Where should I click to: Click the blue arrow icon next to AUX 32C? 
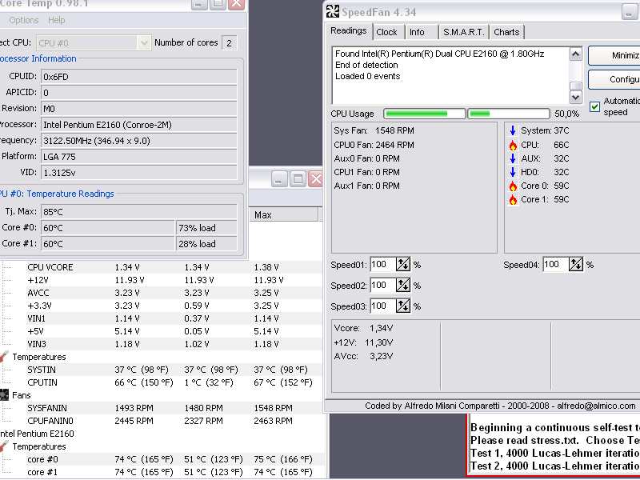513,158
